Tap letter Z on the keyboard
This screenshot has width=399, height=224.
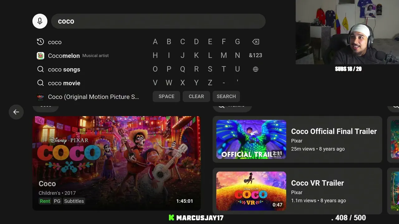coord(210,83)
